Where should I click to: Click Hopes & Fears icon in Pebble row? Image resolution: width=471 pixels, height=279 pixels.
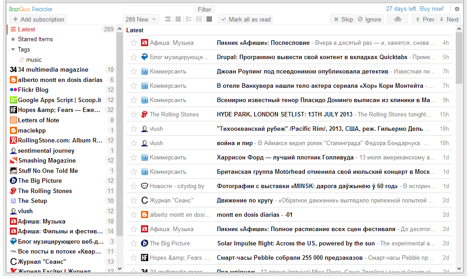(145, 258)
